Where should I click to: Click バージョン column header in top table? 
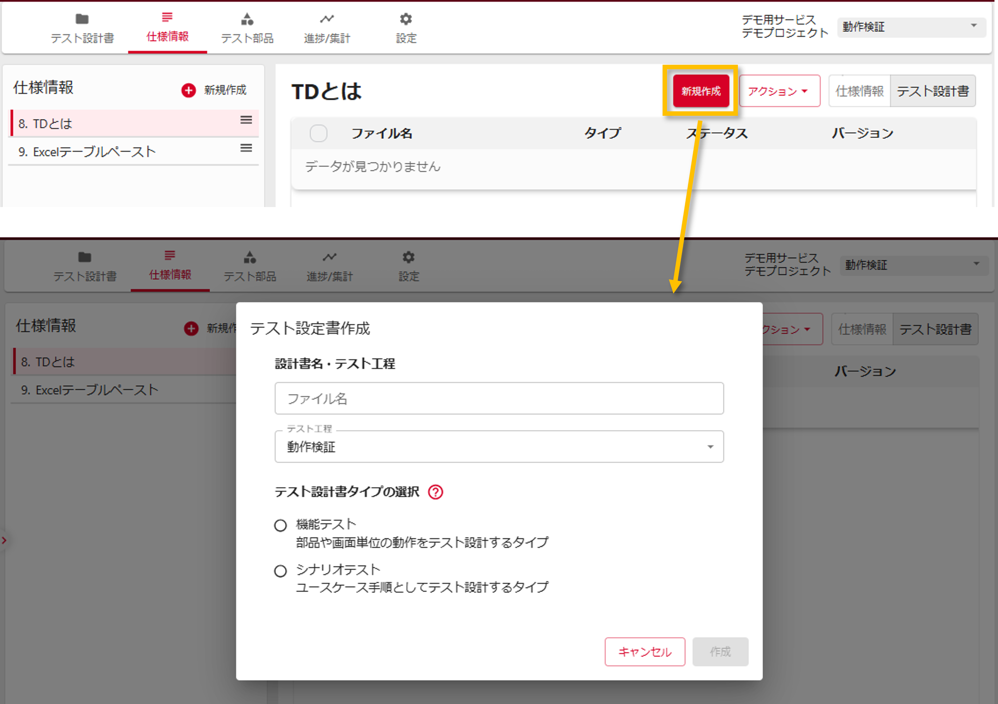[862, 133]
